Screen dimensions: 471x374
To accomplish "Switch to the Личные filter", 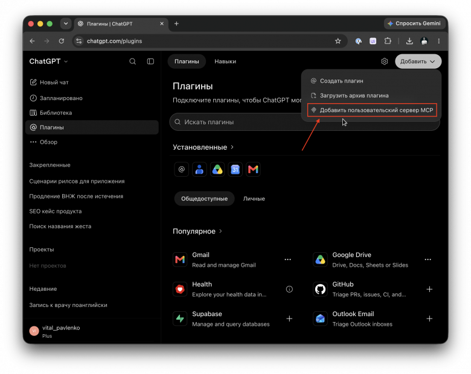I will pyautogui.click(x=254, y=198).
